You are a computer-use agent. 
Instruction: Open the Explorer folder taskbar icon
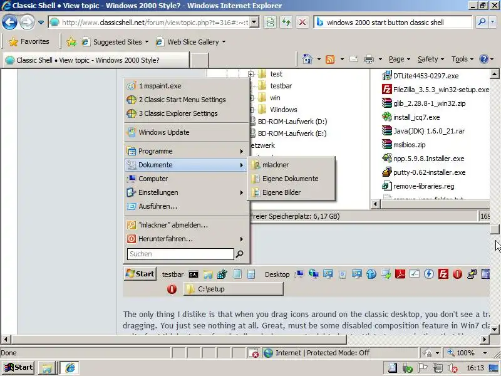click(46, 368)
